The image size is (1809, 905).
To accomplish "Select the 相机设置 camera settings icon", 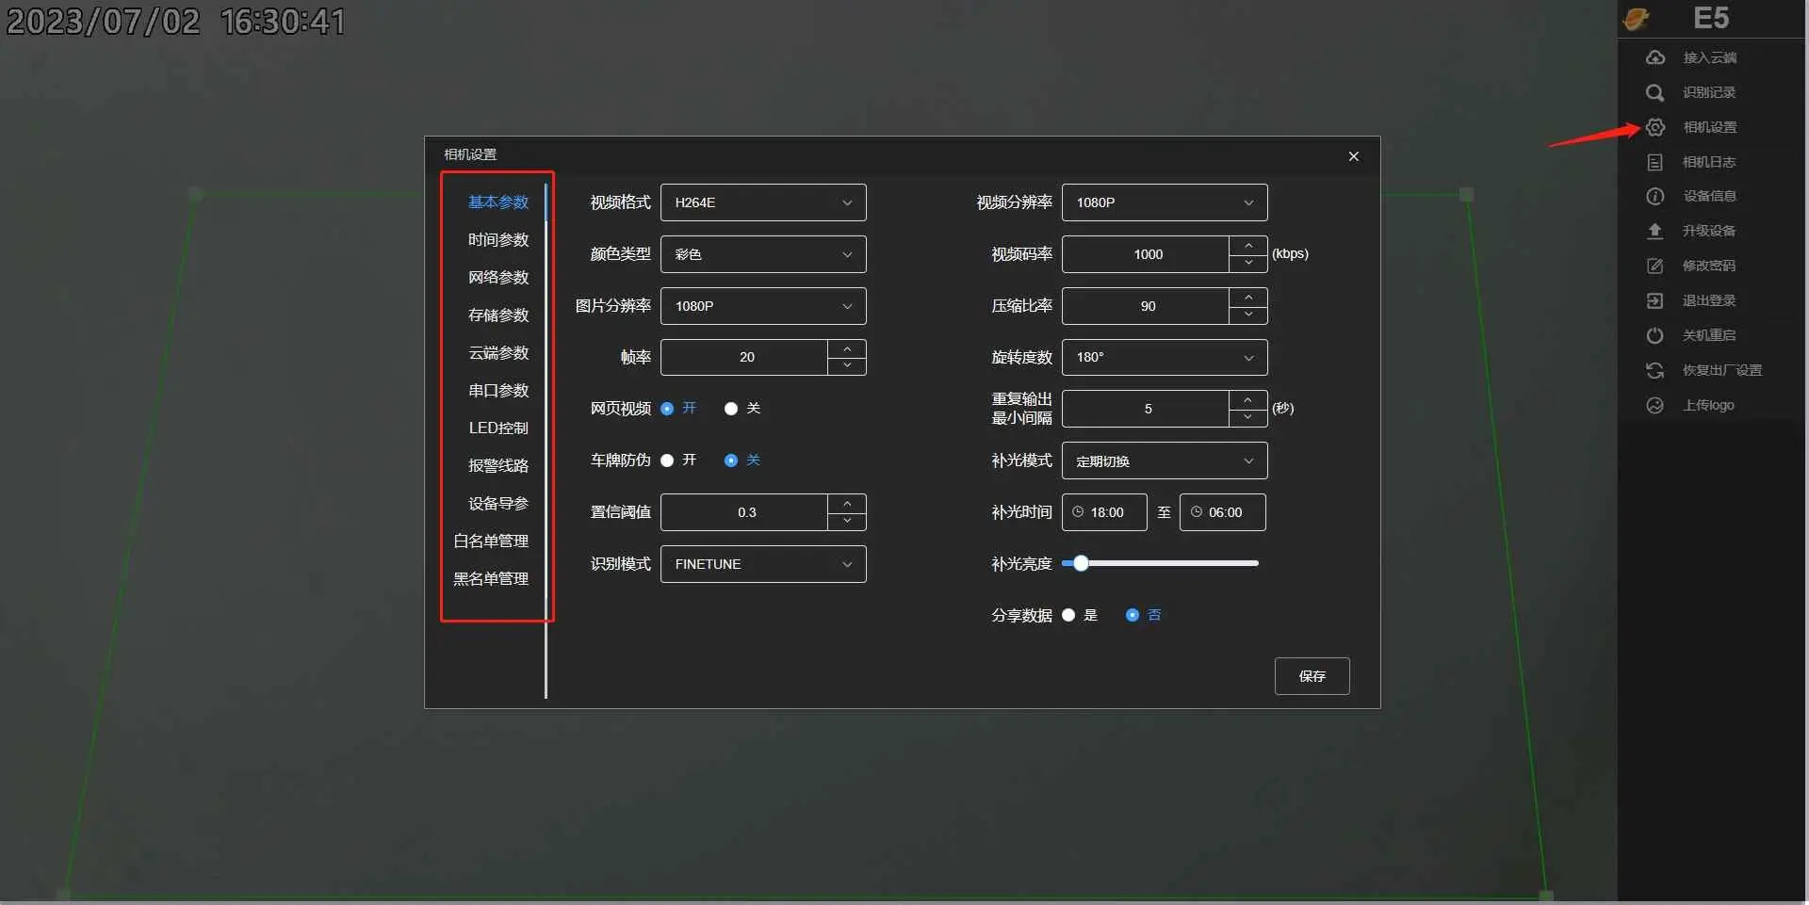I will pyautogui.click(x=1655, y=127).
